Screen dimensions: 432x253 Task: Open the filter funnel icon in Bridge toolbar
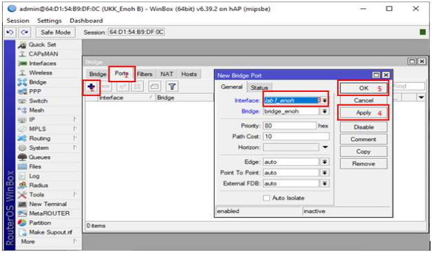[172, 86]
